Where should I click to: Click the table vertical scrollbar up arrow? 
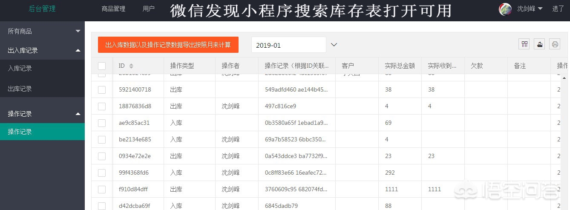pyautogui.click(x=564, y=78)
